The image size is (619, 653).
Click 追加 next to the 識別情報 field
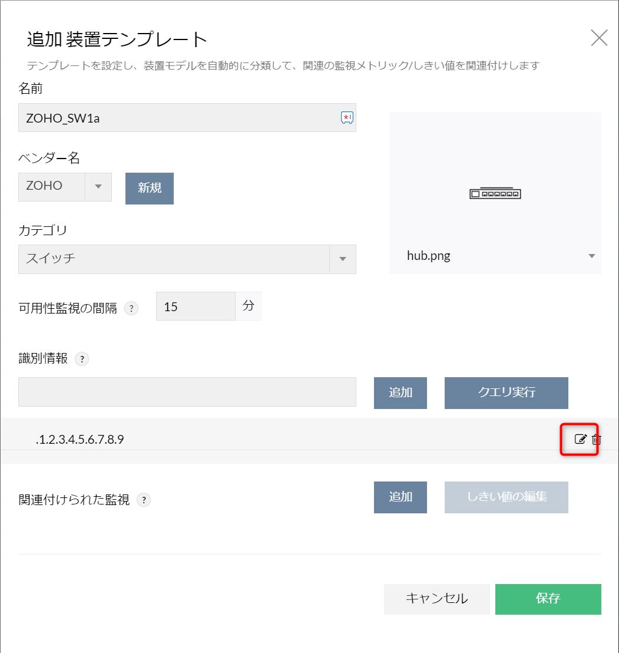tap(400, 393)
